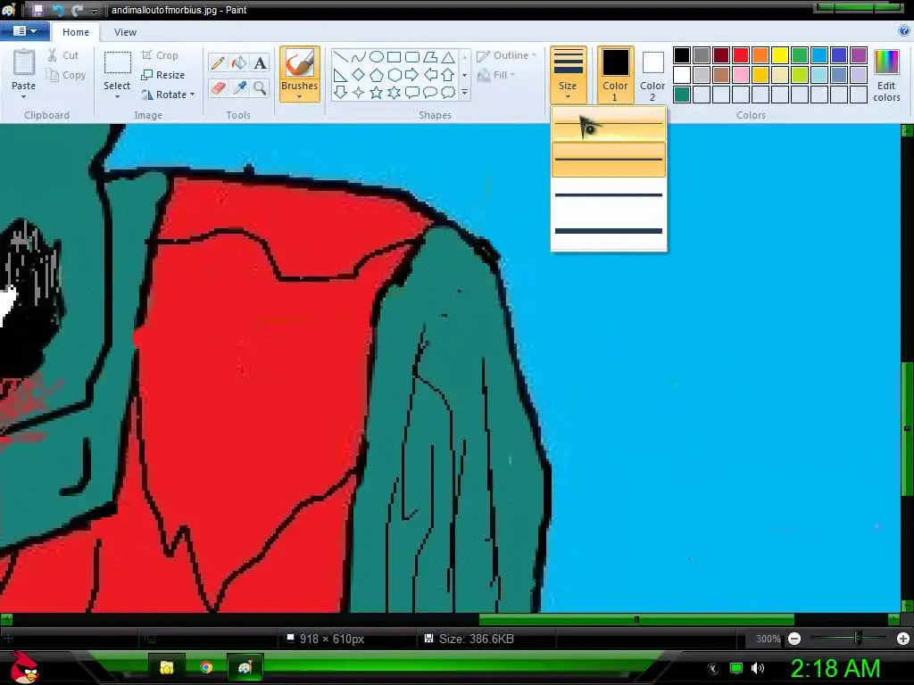
Task: Open the shape Outline dropdown
Action: pos(506,56)
